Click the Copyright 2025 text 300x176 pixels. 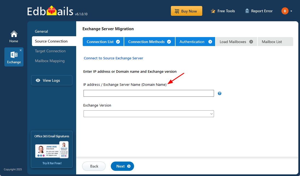click(13, 169)
